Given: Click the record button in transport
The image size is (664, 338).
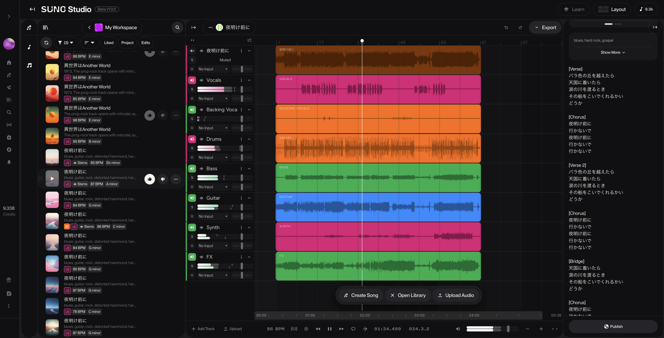Looking at the screenshot, I should pyautogui.click(x=306, y=329).
